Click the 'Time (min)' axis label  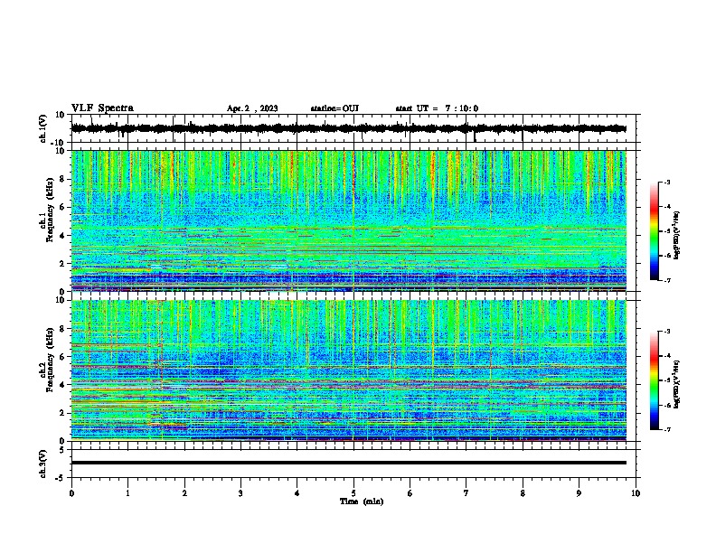(362, 501)
